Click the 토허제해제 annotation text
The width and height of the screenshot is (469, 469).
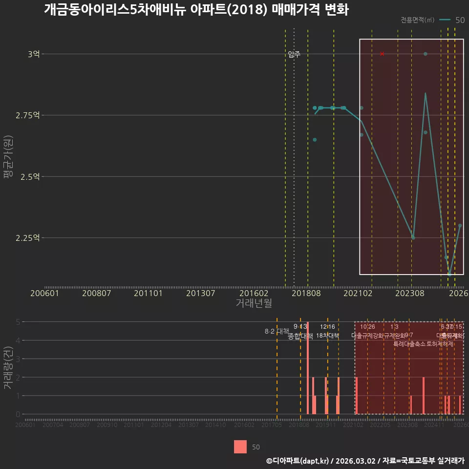coord(440,344)
